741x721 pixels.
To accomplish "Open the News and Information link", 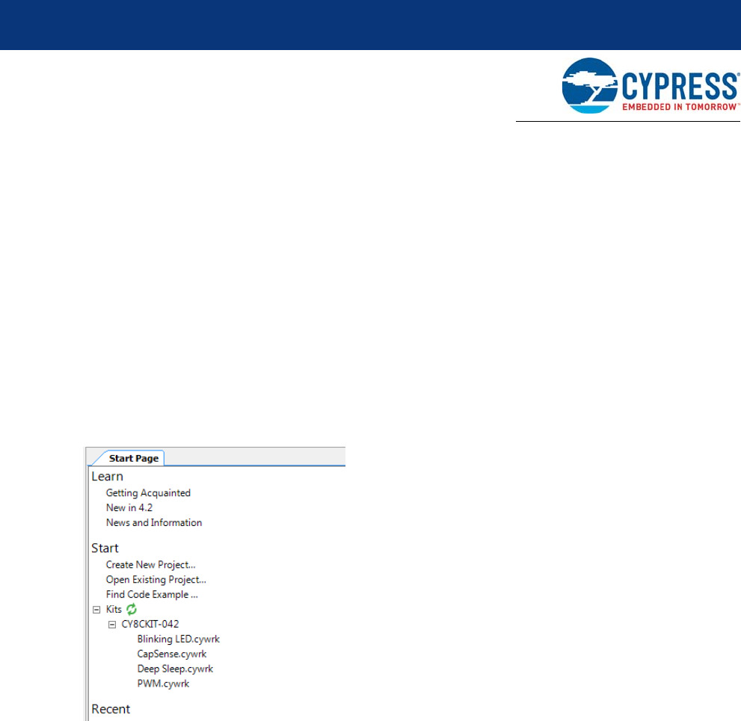I will [154, 523].
